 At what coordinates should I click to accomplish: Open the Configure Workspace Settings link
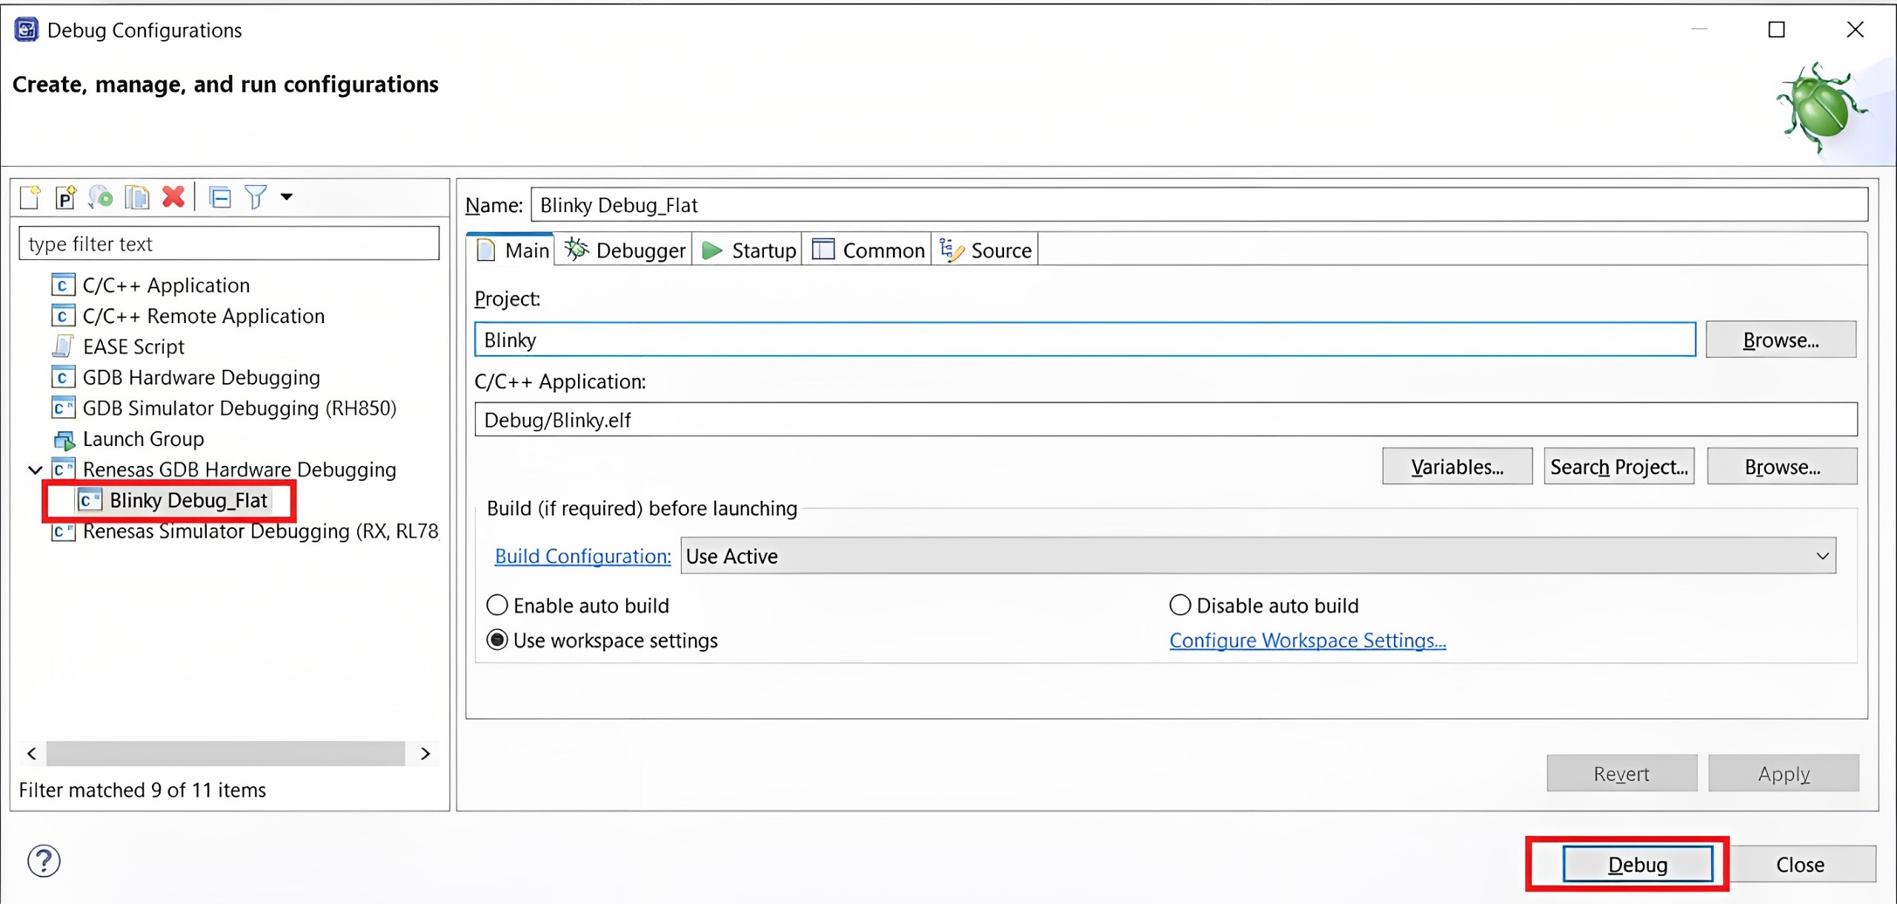point(1307,640)
